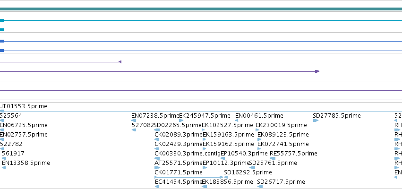Click the arrow glyph under RE55757.5prime

click(273, 158)
